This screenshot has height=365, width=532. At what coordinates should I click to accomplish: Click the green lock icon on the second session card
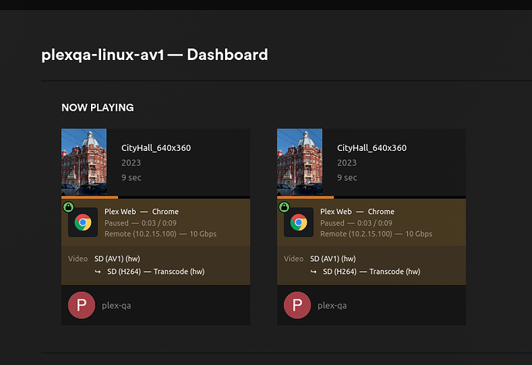(284, 207)
